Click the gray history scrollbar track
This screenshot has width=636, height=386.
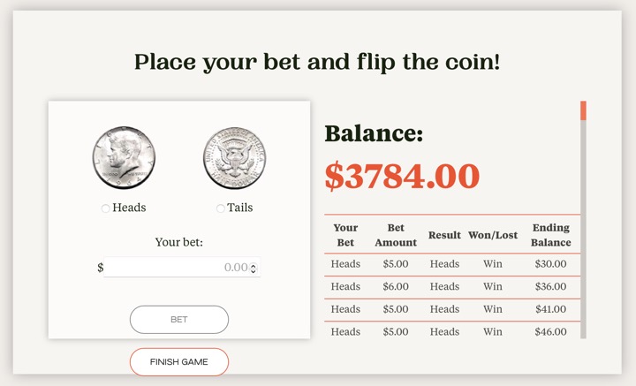(583, 230)
